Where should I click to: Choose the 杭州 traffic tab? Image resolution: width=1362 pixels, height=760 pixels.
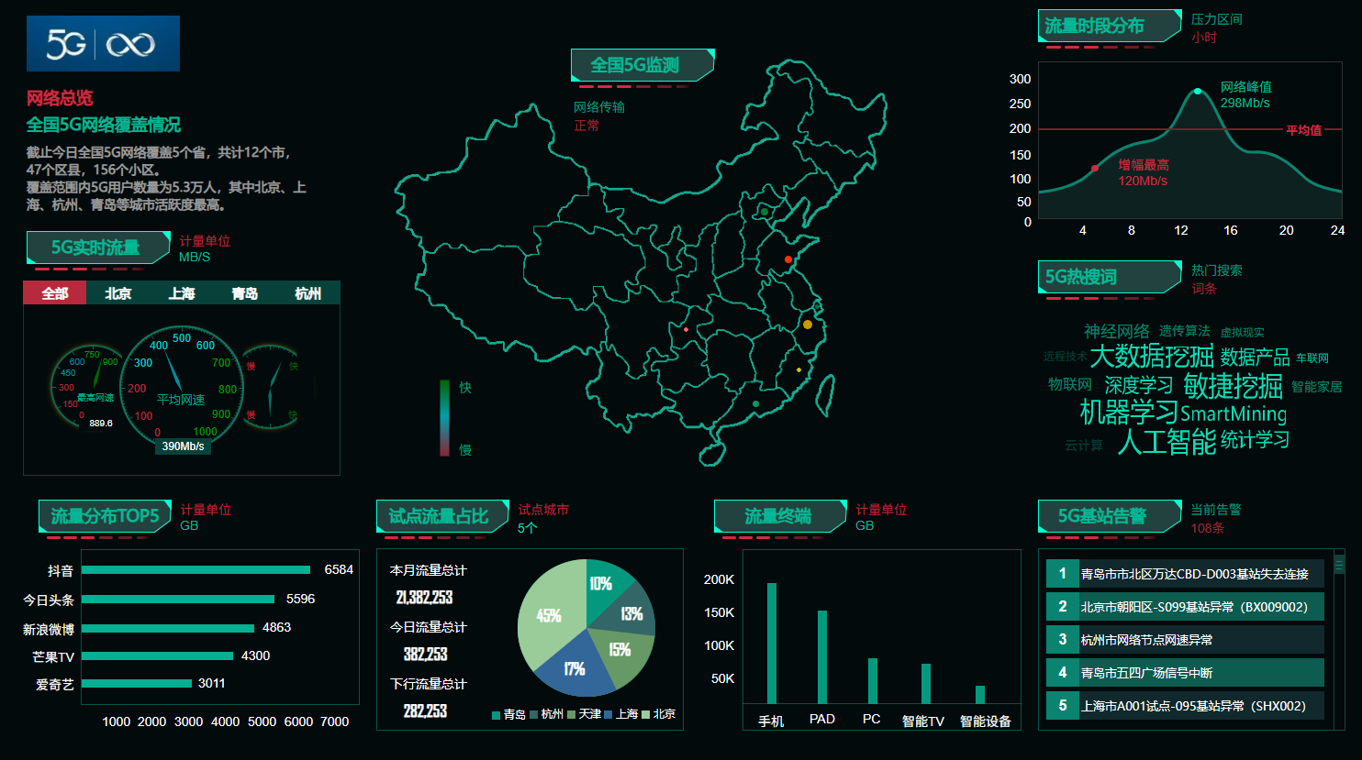pos(308,293)
